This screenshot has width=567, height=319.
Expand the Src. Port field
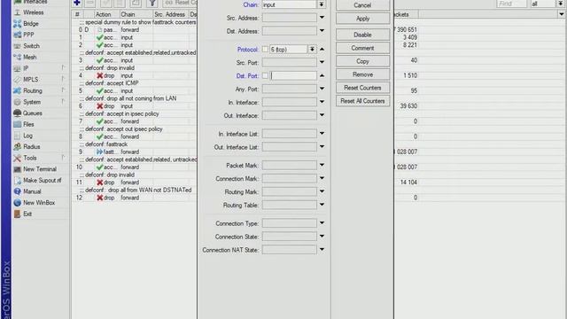tap(322, 62)
